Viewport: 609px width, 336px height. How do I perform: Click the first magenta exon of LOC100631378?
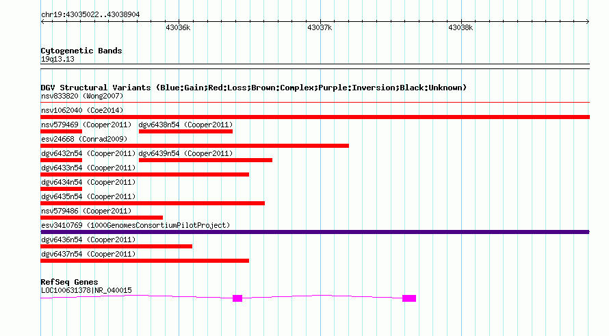(x=237, y=298)
